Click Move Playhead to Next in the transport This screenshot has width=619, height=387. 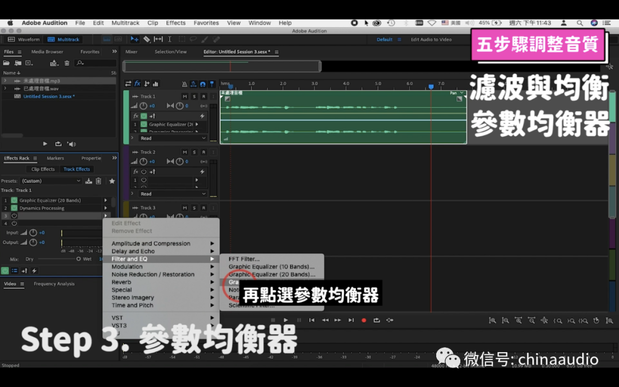coord(351,320)
